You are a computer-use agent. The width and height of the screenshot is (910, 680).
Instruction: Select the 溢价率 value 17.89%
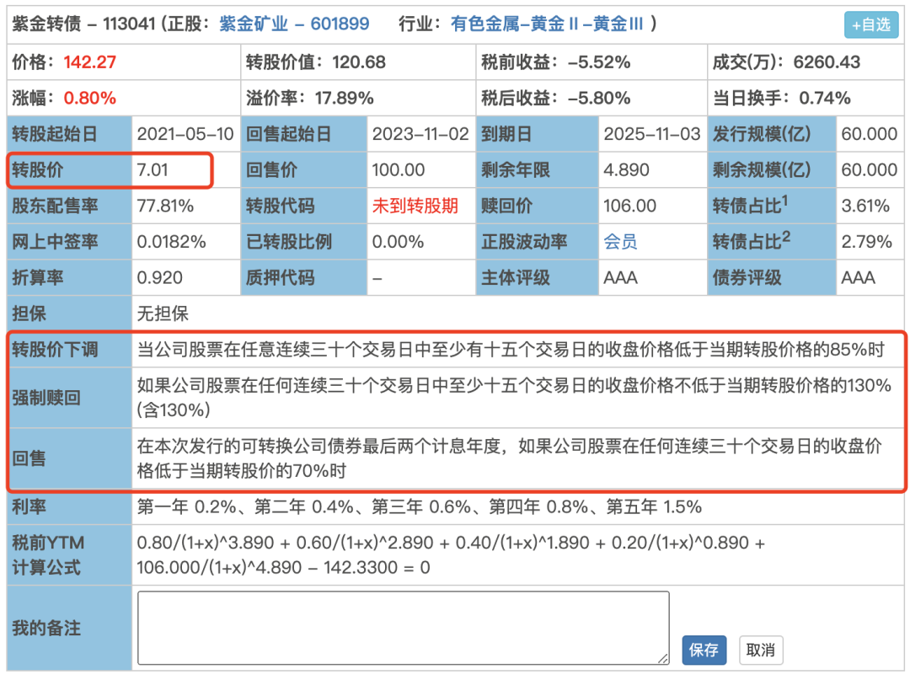coord(344,98)
